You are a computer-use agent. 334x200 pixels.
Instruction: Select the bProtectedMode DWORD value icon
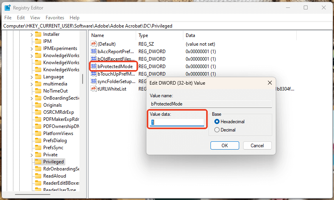(x=94, y=66)
